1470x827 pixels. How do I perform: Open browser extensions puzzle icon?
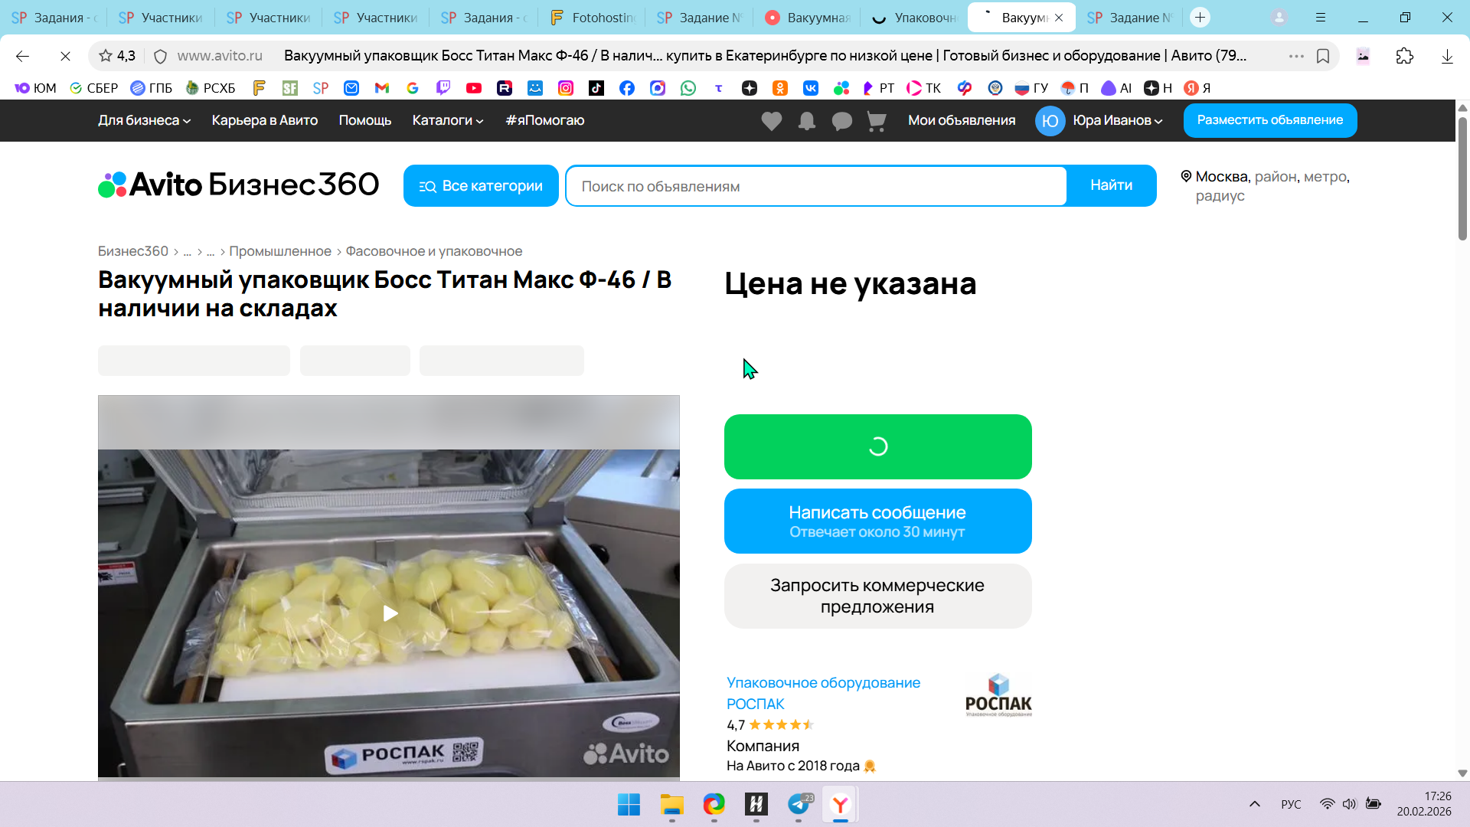coord(1404,56)
